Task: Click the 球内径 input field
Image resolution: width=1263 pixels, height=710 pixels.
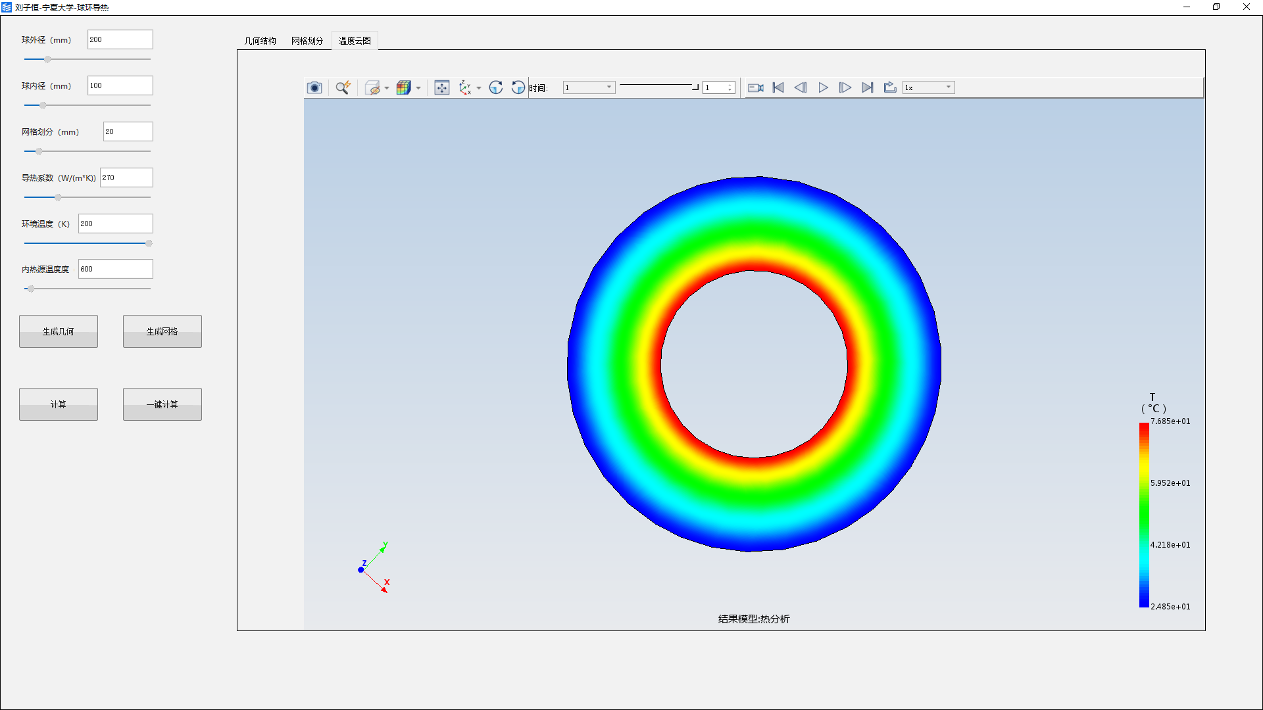Action: 120,85
